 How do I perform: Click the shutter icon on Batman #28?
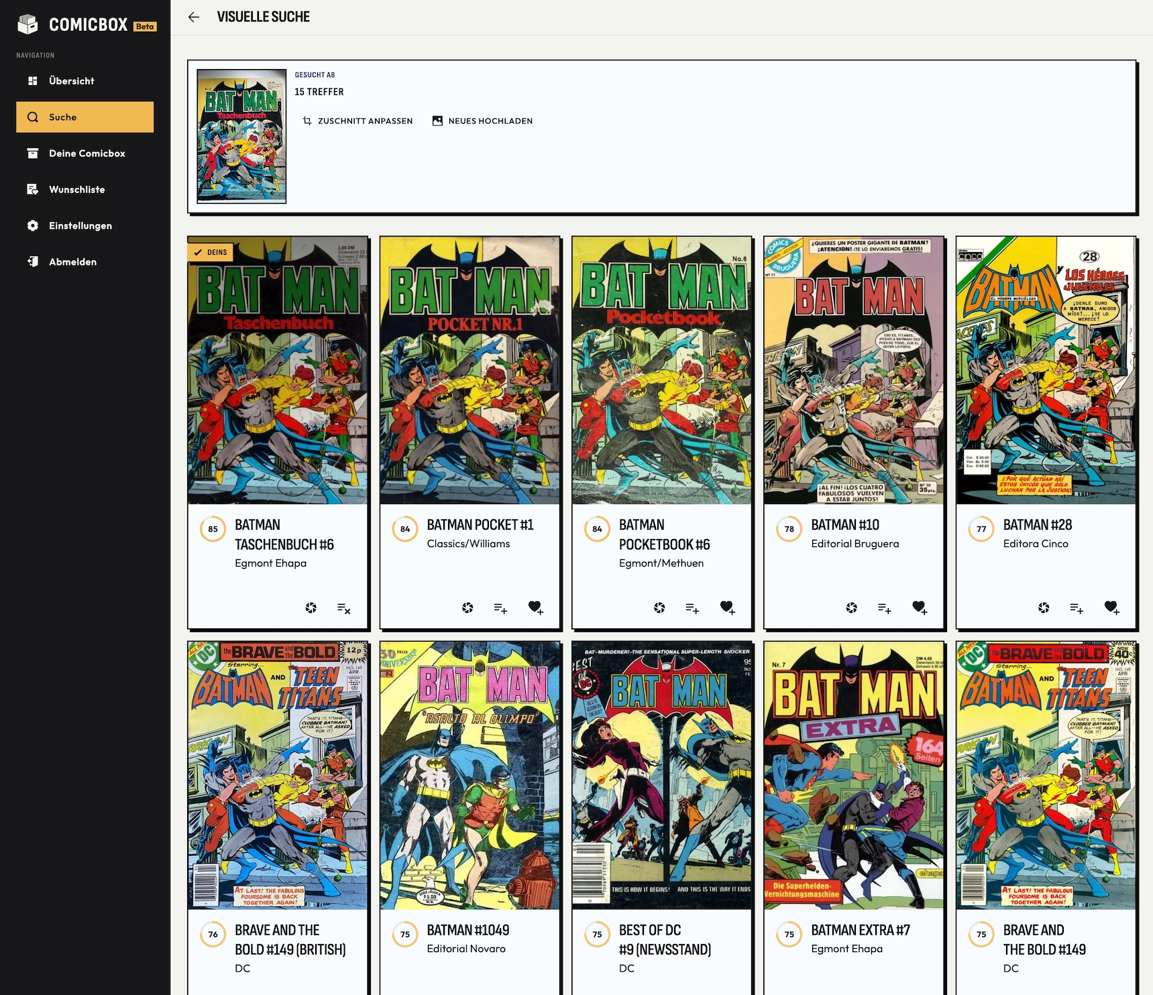tap(1044, 608)
